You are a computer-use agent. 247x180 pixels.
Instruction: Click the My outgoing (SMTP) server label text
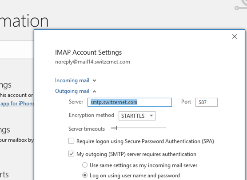136,154
